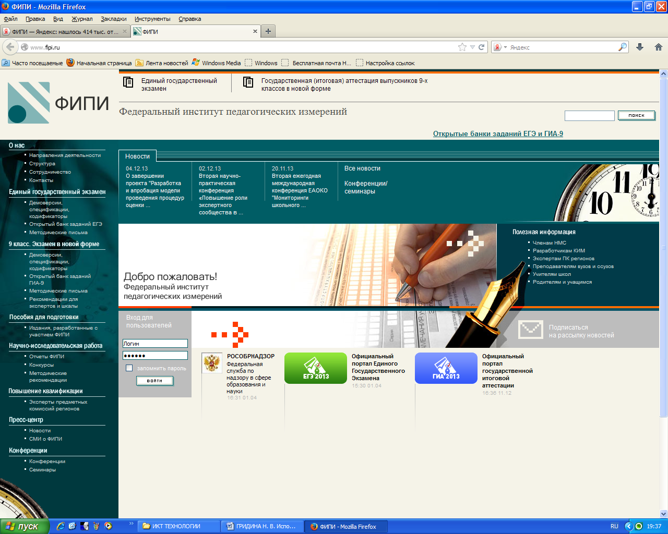Click the search magnifier in the Яндекс box
Image resolution: width=668 pixels, height=534 pixels.
[623, 47]
